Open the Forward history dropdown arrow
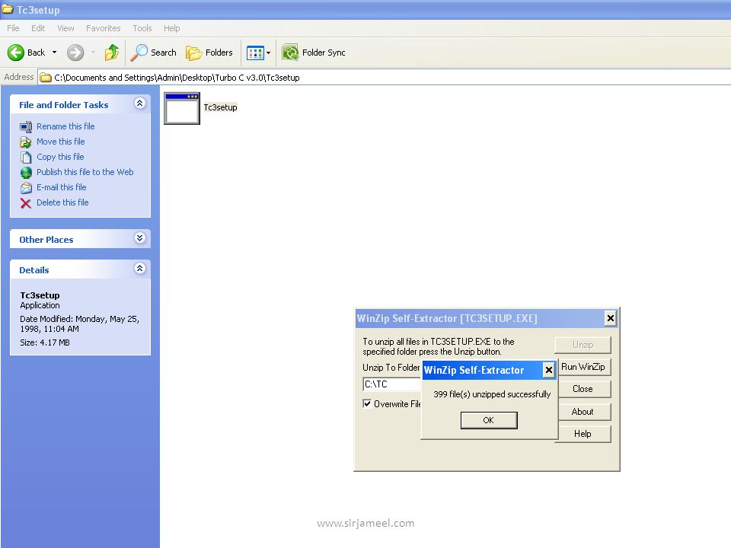 pyautogui.click(x=93, y=53)
